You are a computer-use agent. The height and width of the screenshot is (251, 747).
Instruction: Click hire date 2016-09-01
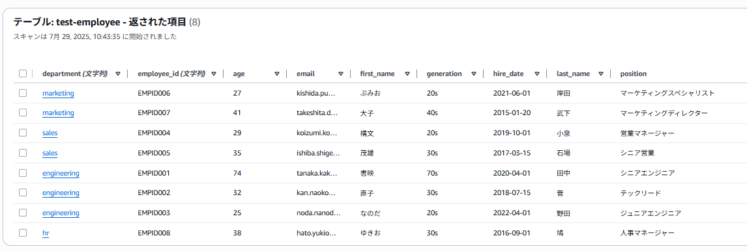(512, 233)
